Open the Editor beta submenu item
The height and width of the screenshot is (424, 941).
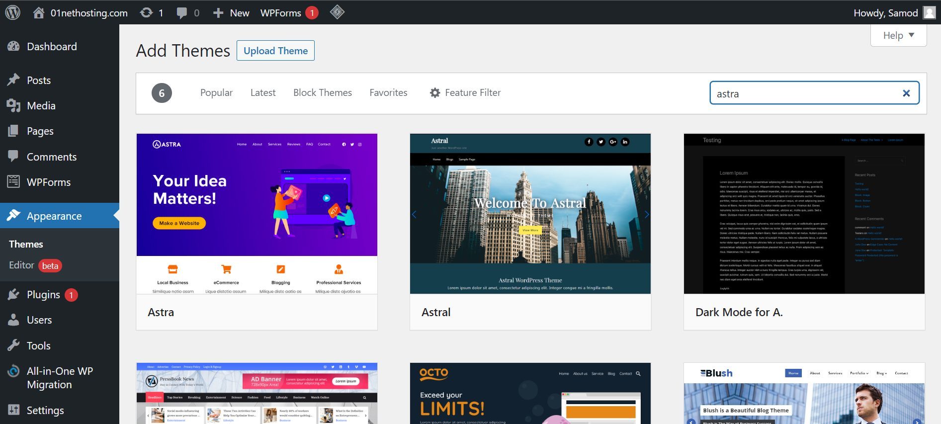(x=35, y=265)
